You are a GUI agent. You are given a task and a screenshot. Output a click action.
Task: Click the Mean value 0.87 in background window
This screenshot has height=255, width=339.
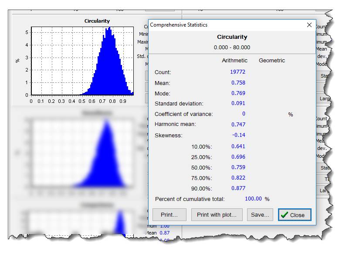tap(165, 233)
